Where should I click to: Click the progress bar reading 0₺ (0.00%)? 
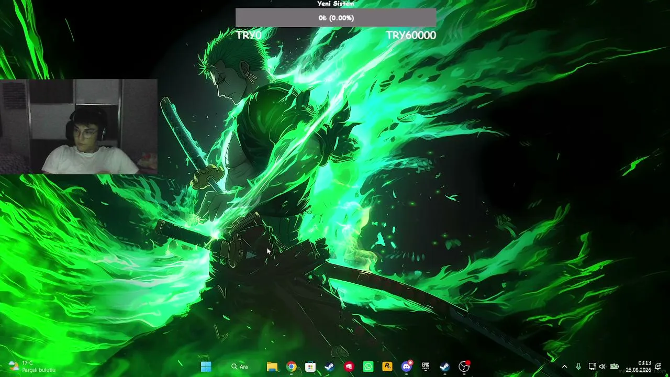pyautogui.click(x=336, y=18)
